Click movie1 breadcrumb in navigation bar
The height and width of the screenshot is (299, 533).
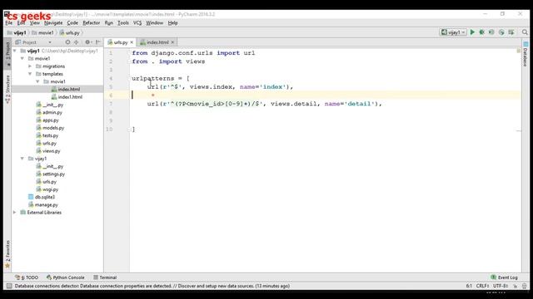[x=42, y=33]
